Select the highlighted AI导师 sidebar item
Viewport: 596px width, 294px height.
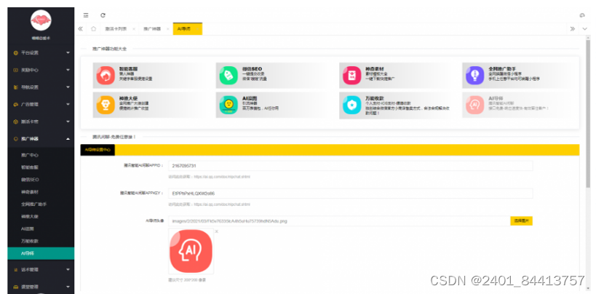pyautogui.click(x=41, y=253)
